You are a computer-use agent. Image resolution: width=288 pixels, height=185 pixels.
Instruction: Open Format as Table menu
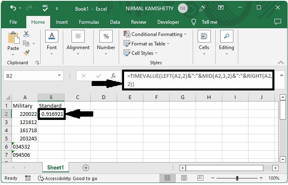[146, 44]
